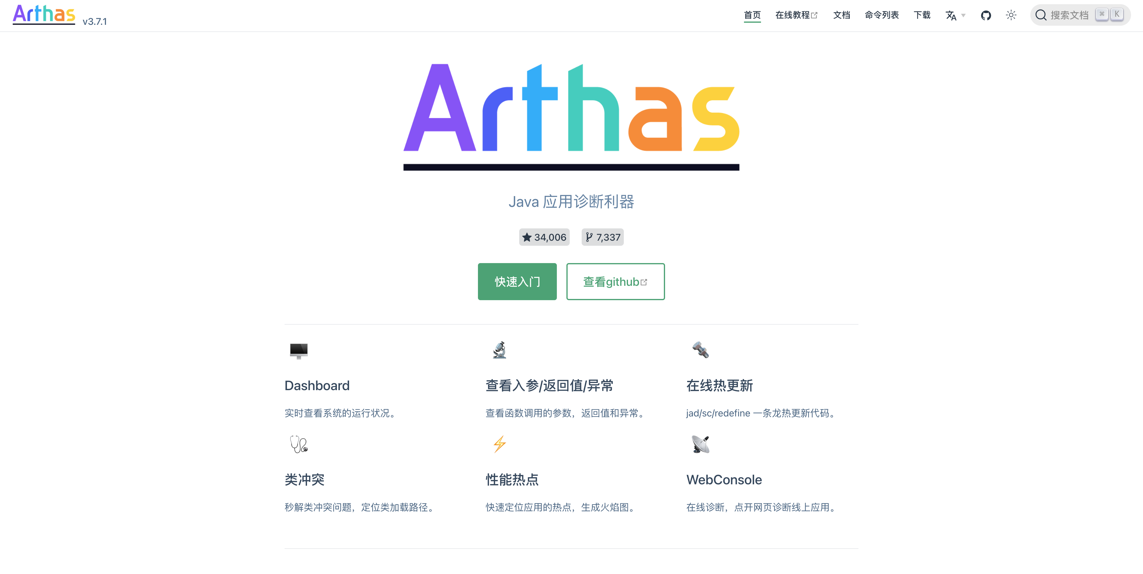Open the 文档 menu item
The height and width of the screenshot is (574, 1143).
pos(841,16)
